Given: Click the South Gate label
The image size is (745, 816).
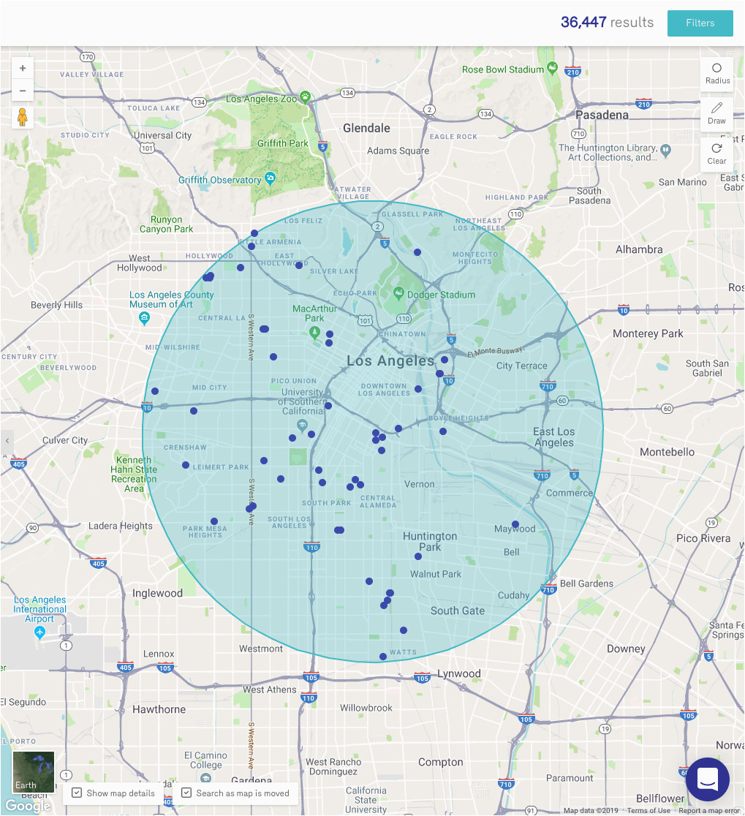Looking at the screenshot, I should [x=457, y=611].
